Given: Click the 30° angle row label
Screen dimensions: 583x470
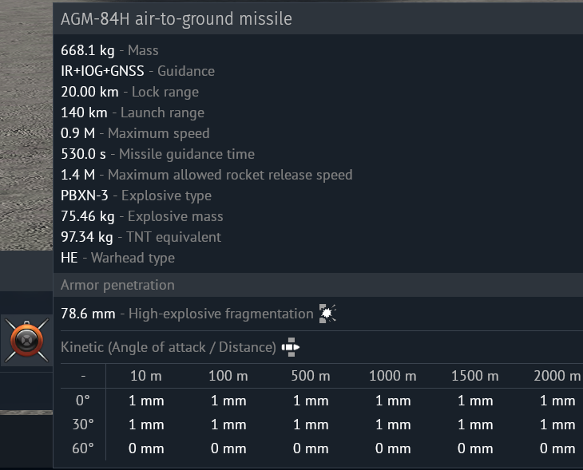Looking at the screenshot, I should [x=83, y=425].
